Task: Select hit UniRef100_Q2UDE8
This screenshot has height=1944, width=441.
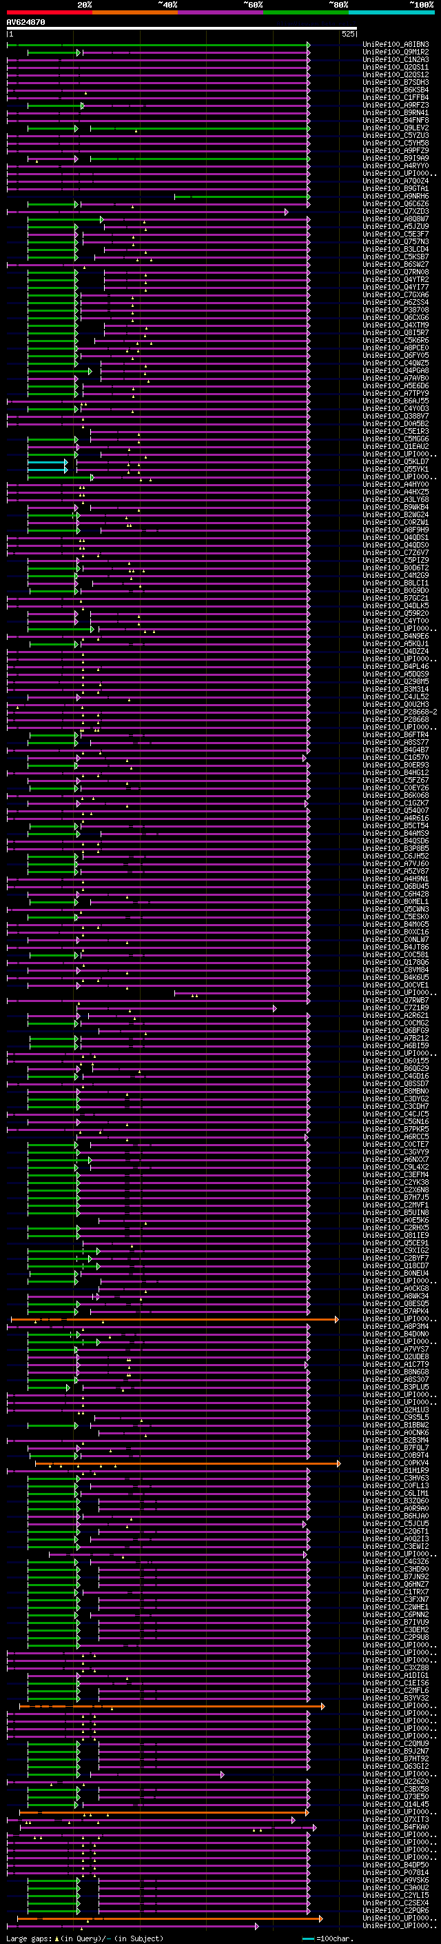Action: pyautogui.click(x=396, y=1356)
